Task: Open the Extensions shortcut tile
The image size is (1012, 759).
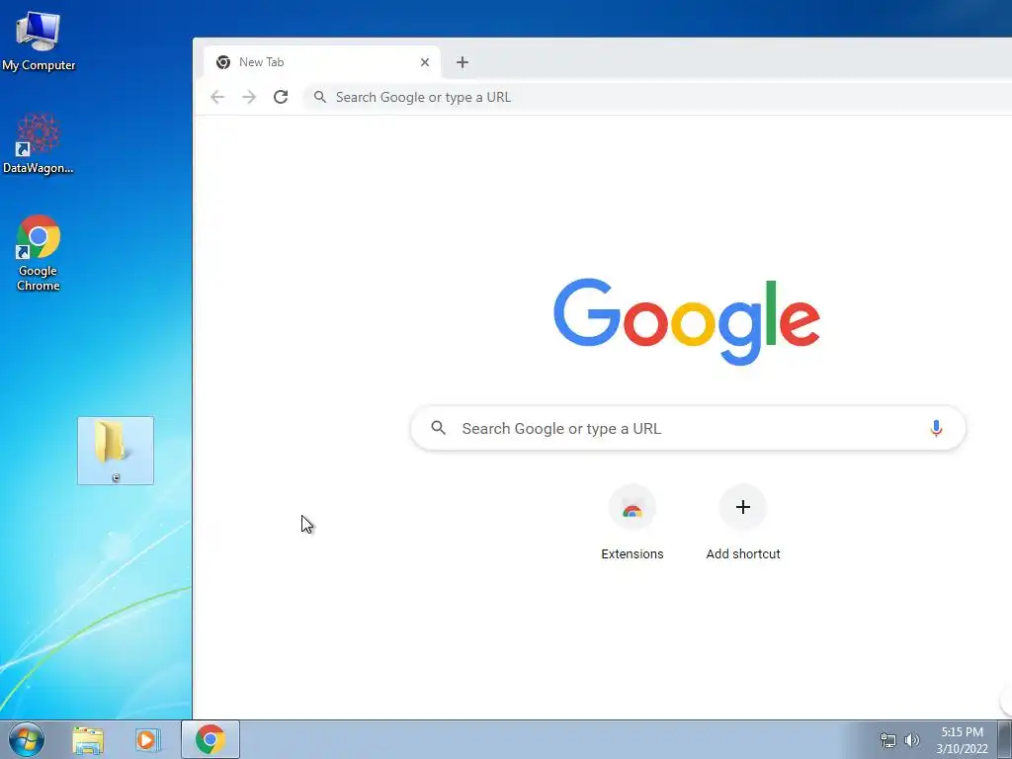Action: pos(632,508)
